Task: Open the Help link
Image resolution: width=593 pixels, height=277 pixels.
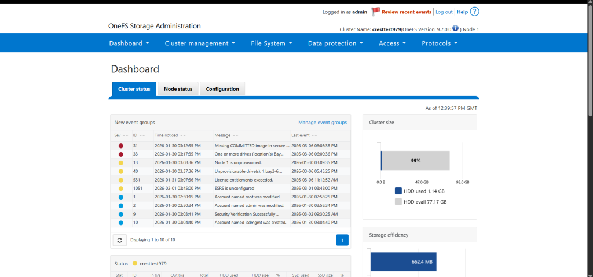Action: click(x=462, y=12)
